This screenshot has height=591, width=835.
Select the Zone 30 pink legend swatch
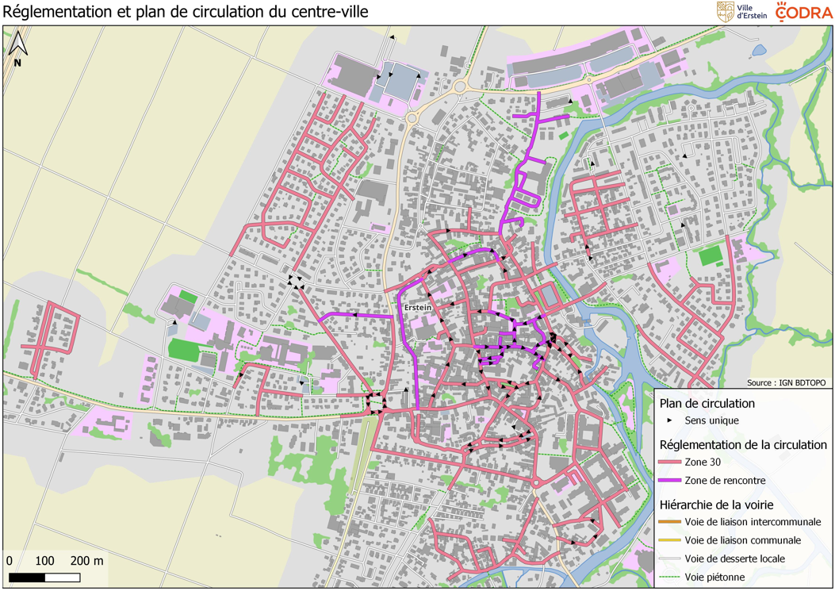click(x=670, y=462)
